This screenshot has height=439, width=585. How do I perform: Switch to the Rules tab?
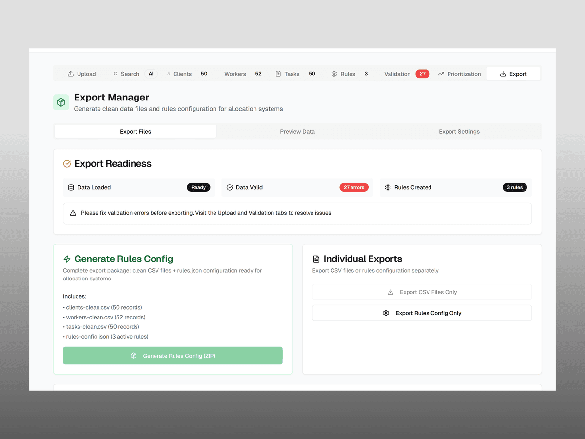[x=350, y=74]
